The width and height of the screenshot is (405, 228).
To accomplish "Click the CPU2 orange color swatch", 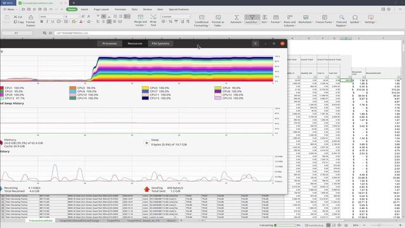I will point(73,88).
